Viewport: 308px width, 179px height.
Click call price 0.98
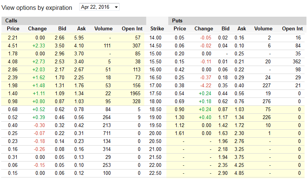click(x=13, y=102)
